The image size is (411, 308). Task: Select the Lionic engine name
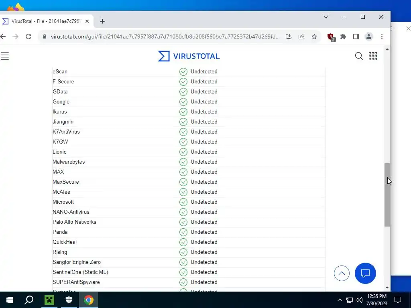pos(59,152)
